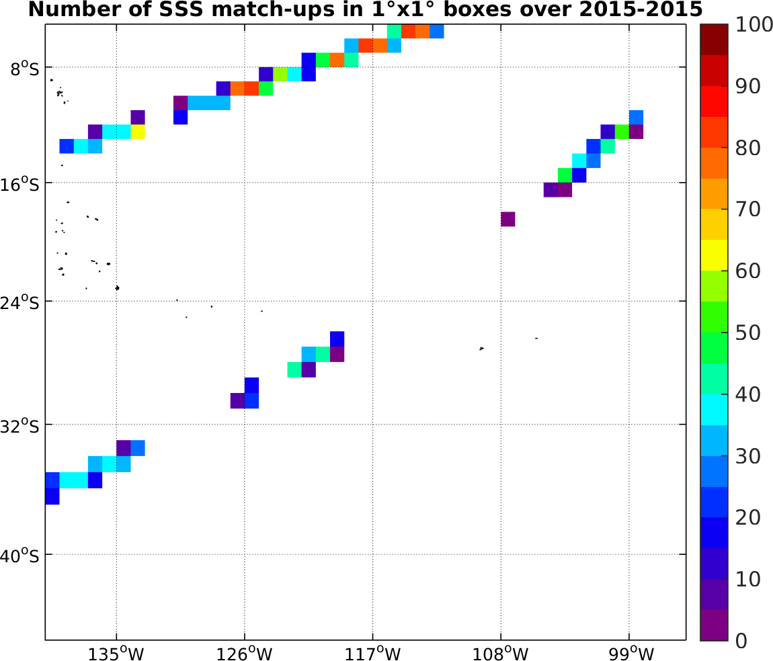The width and height of the screenshot is (773, 661).
Task: Click the colorbar tick label 30
Action: point(748,457)
